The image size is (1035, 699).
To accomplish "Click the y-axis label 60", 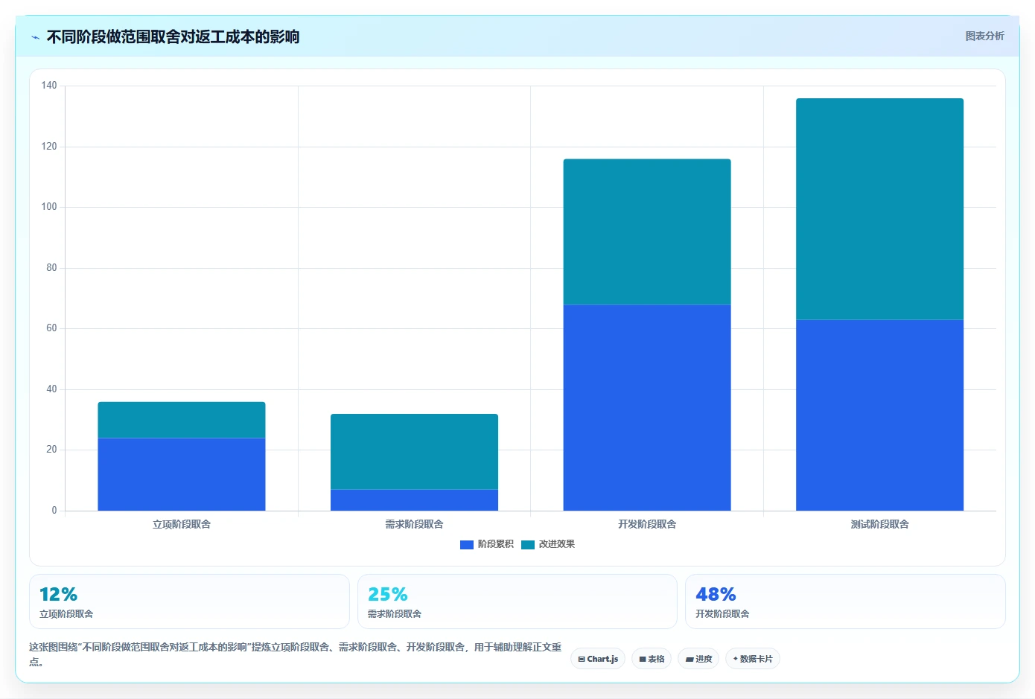I will pos(51,328).
